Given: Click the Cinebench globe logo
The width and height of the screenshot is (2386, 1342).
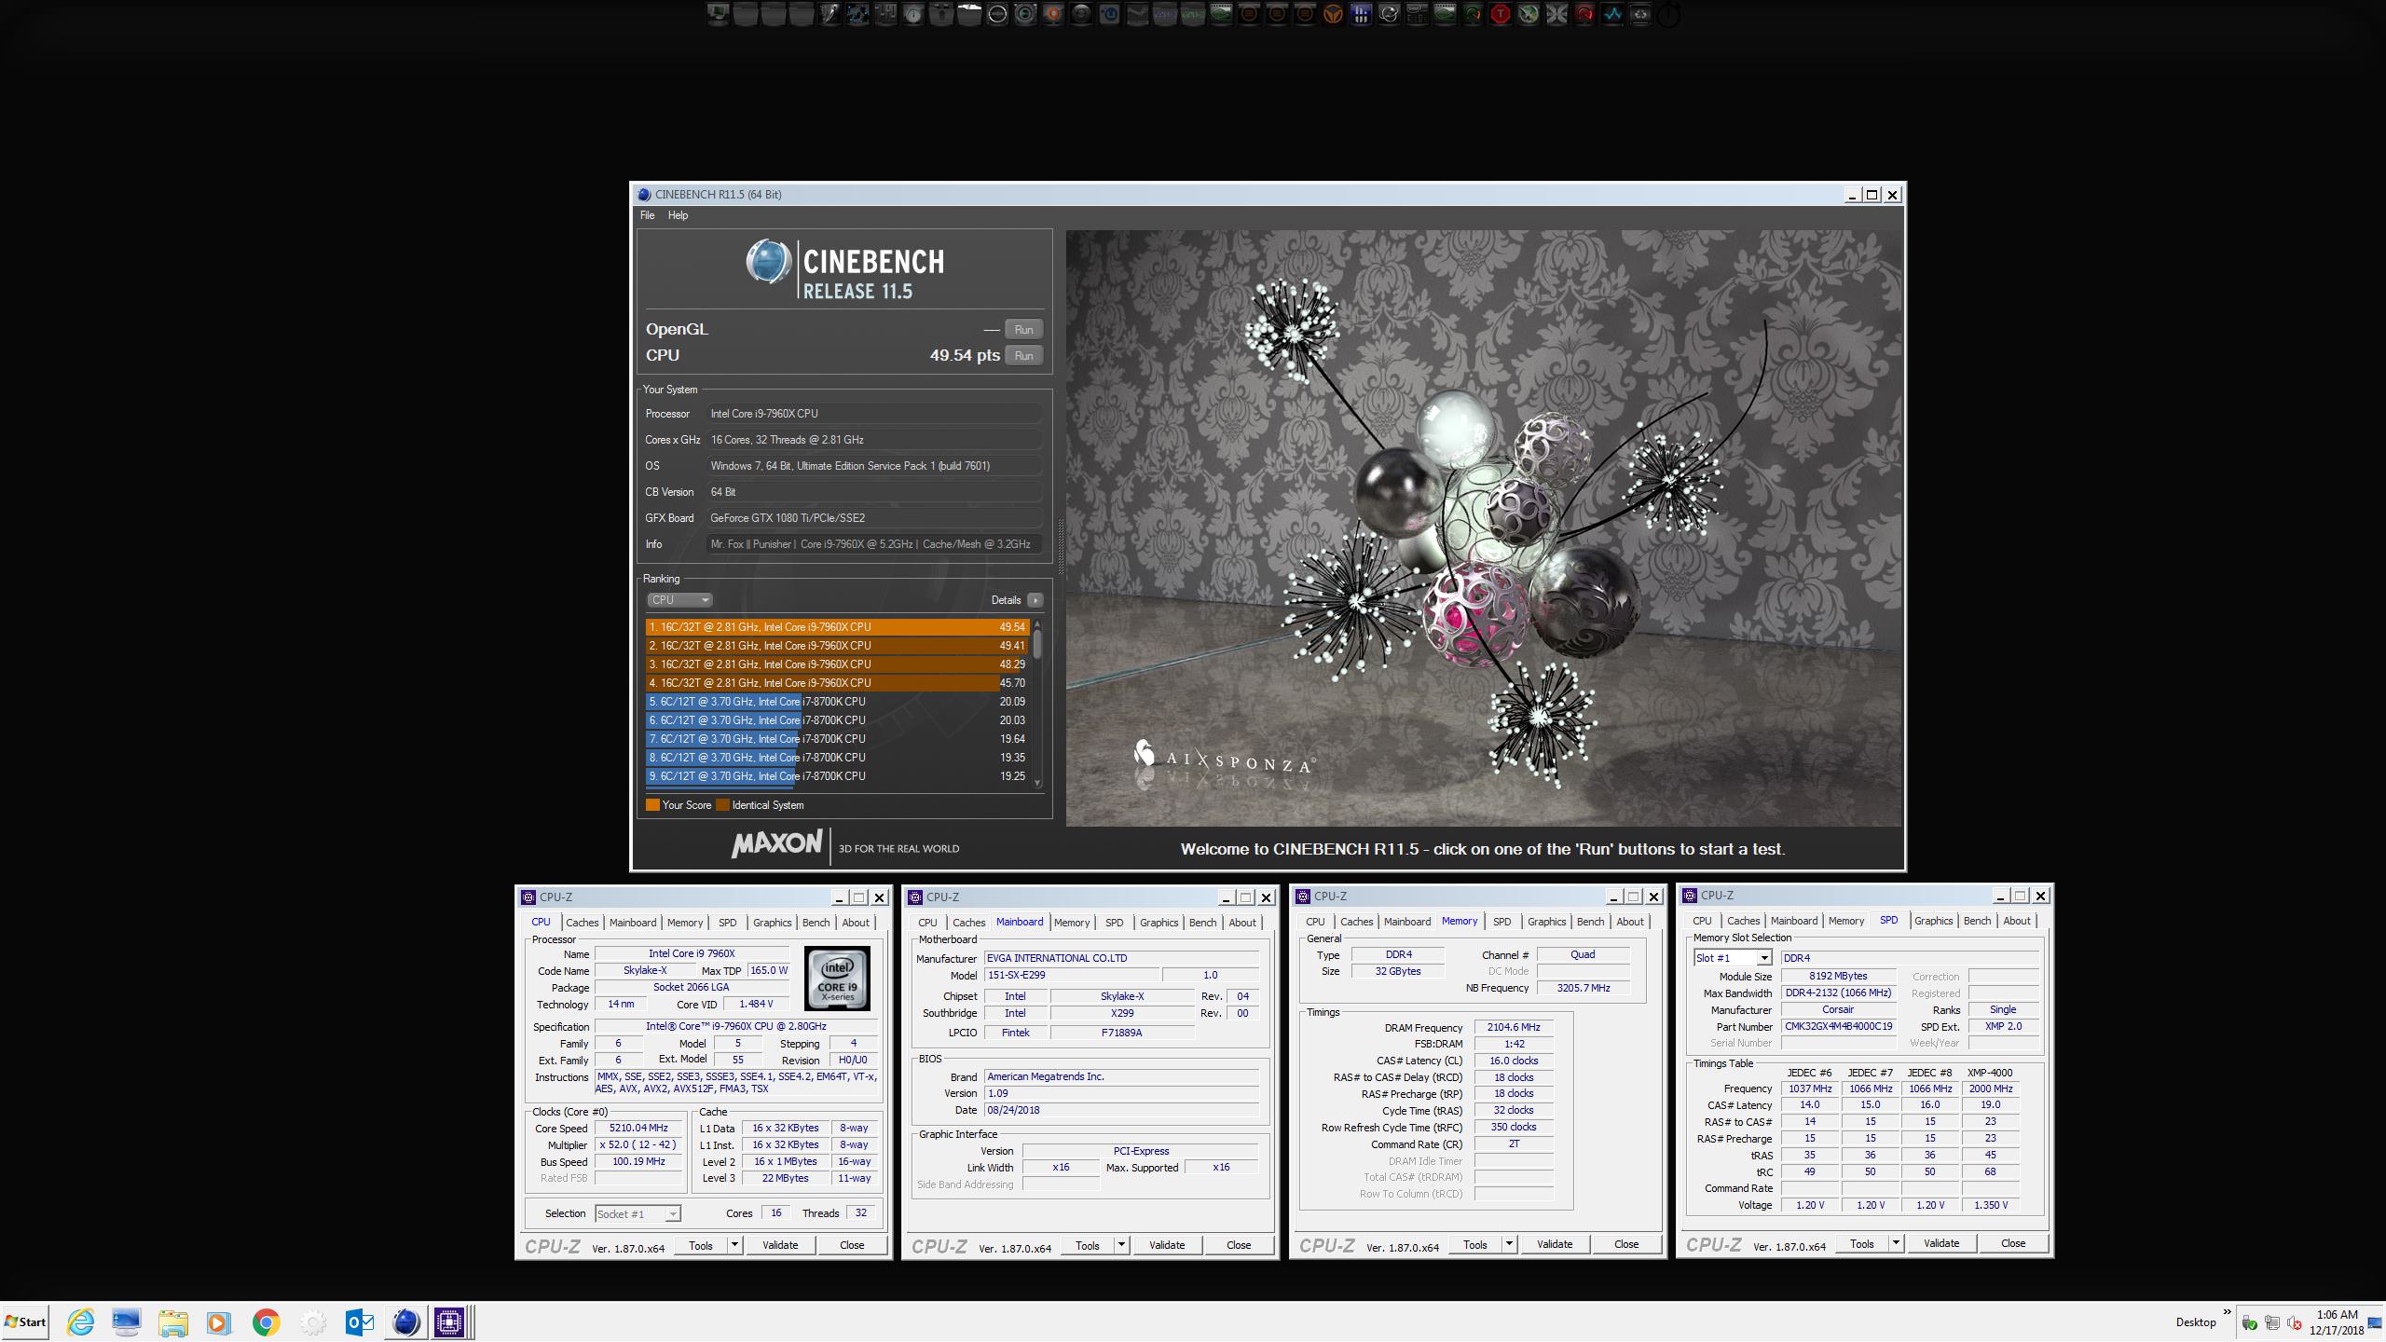Looking at the screenshot, I should (x=768, y=263).
